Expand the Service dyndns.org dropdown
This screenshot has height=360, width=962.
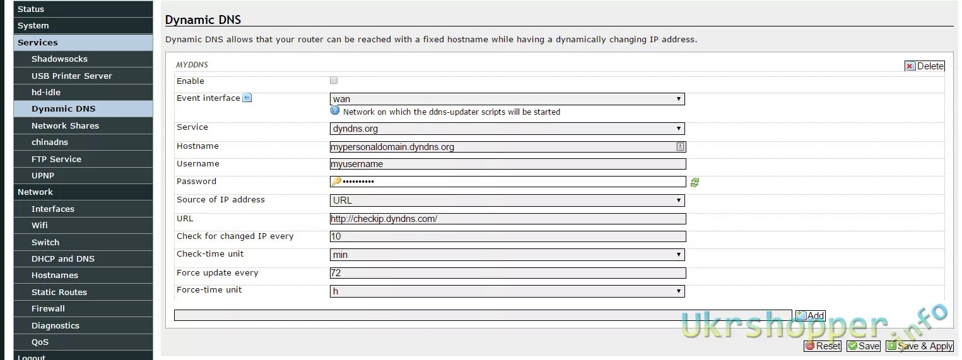[x=507, y=129]
